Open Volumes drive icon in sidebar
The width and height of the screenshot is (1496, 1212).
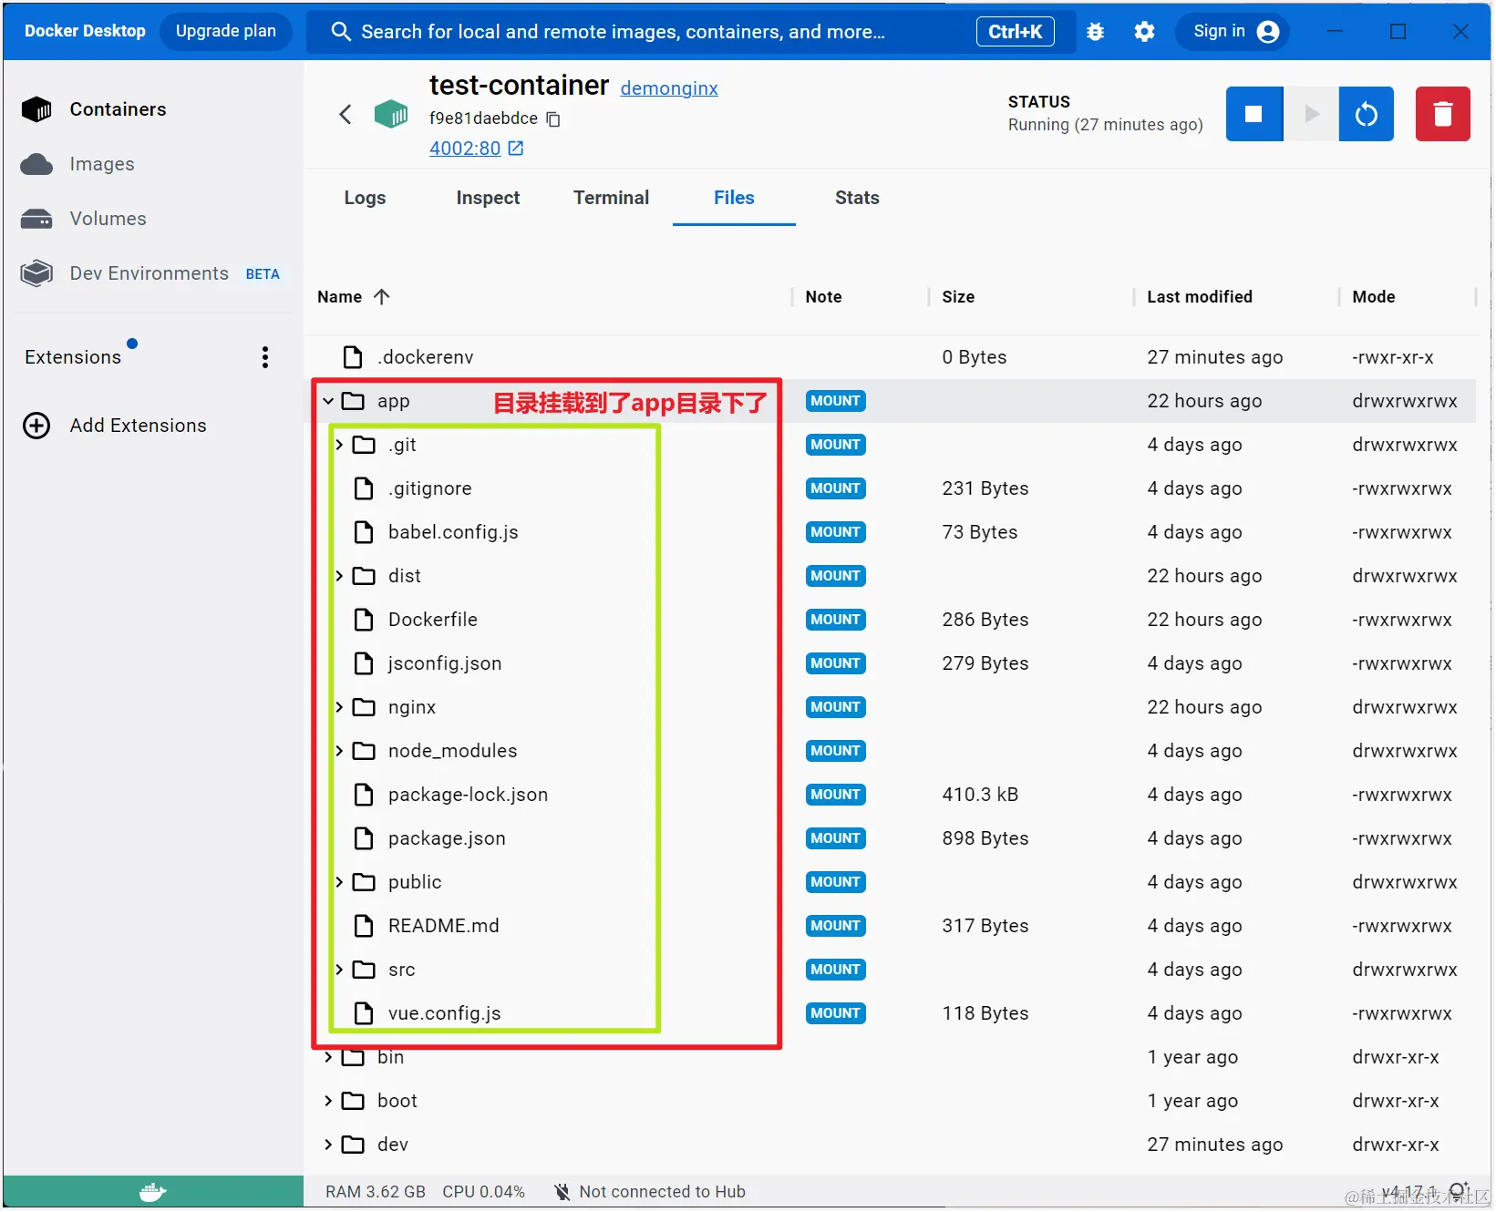pos(36,219)
